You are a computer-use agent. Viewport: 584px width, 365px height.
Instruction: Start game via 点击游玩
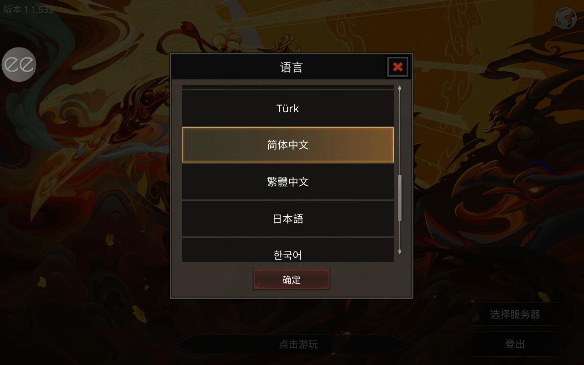click(x=298, y=344)
